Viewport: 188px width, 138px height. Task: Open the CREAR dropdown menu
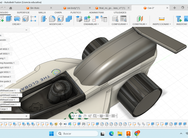click(x=17, y=24)
